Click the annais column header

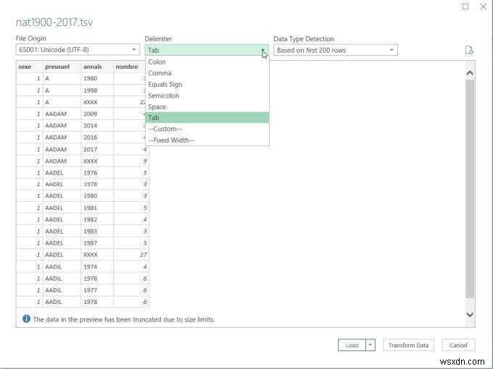[x=97, y=67]
